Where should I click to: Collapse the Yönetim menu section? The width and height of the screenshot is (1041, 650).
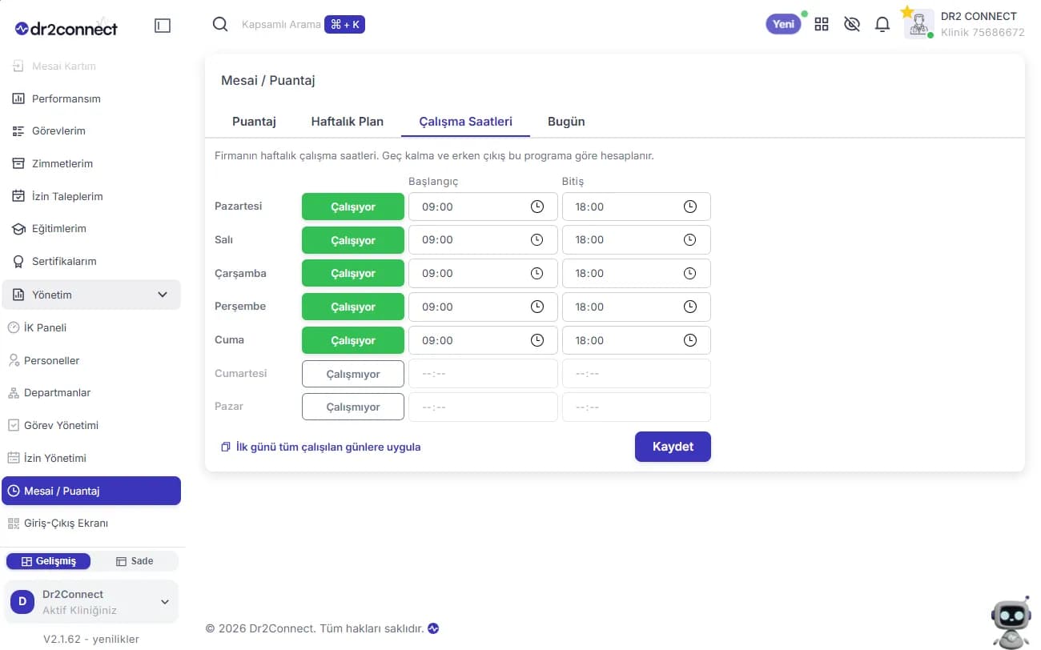pyautogui.click(x=91, y=295)
